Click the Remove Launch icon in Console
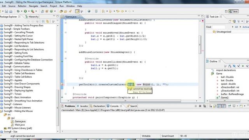The width and height of the screenshot is (249, 140). [200, 106]
